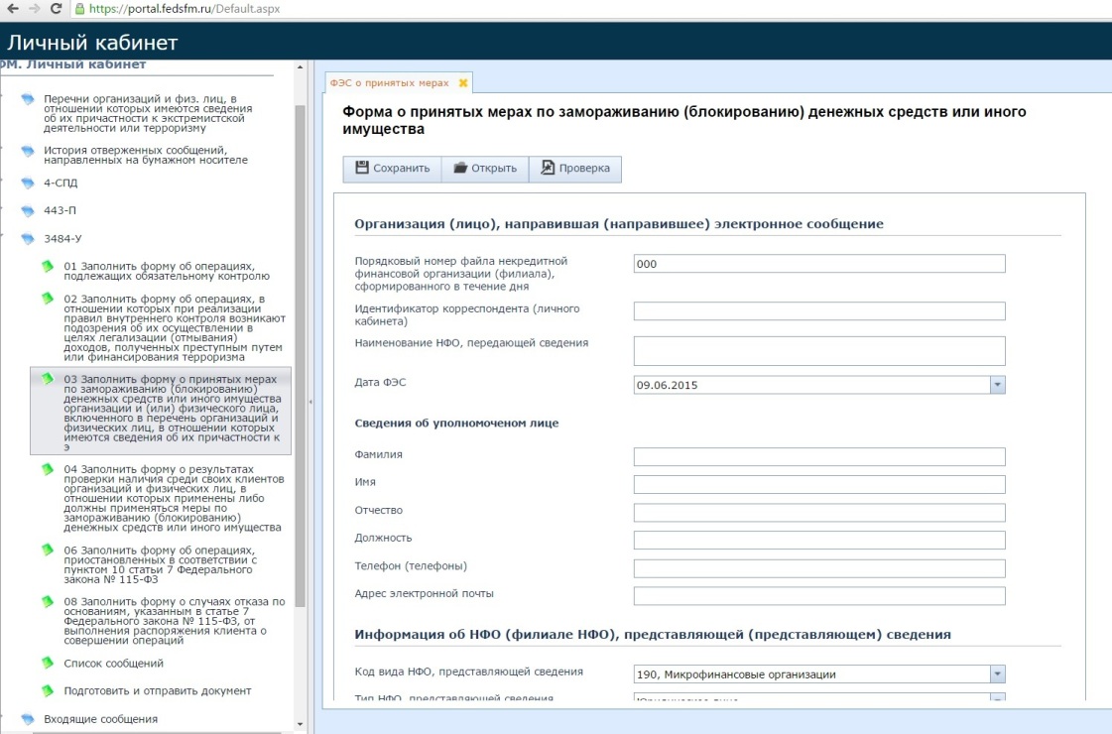Open '02 Заполнить форму об операциях' suspicion item
Image resolution: width=1112 pixels, height=734 pixels.
tap(175, 327)
